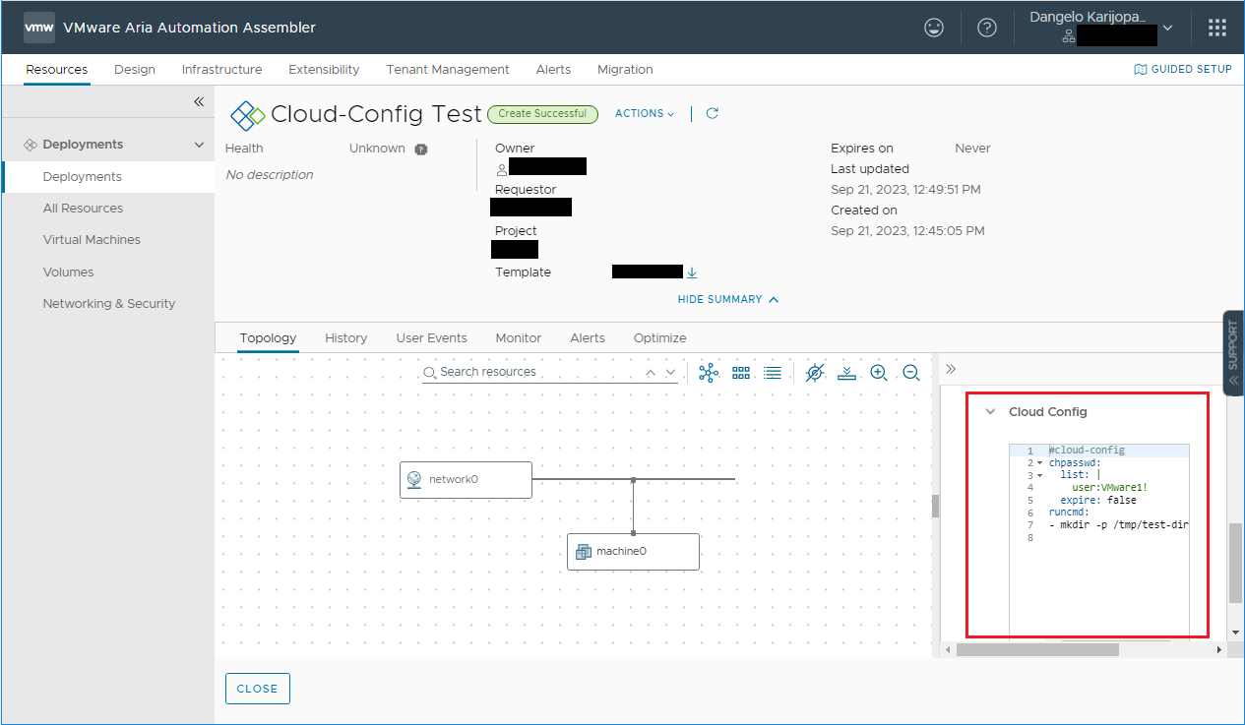Switch topology to graph layout view

click(x=709, y=372)
